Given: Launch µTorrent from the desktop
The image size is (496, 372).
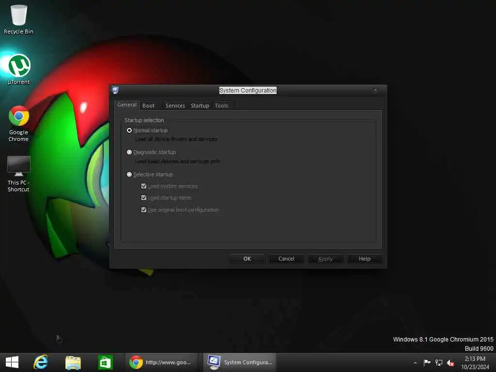Looking at the screenshot, I should click(x=19, y=69).
